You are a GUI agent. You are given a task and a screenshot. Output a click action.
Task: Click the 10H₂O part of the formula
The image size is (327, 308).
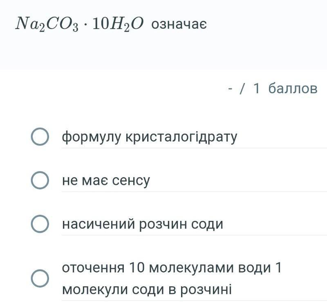118,25
